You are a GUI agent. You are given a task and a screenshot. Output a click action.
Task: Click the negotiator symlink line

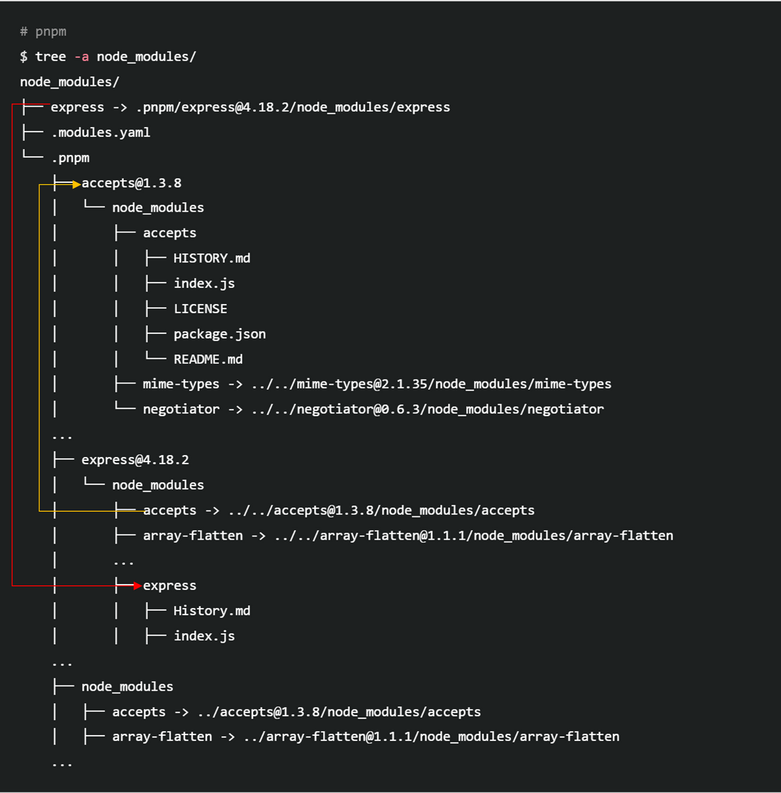[x=373, y=410]
